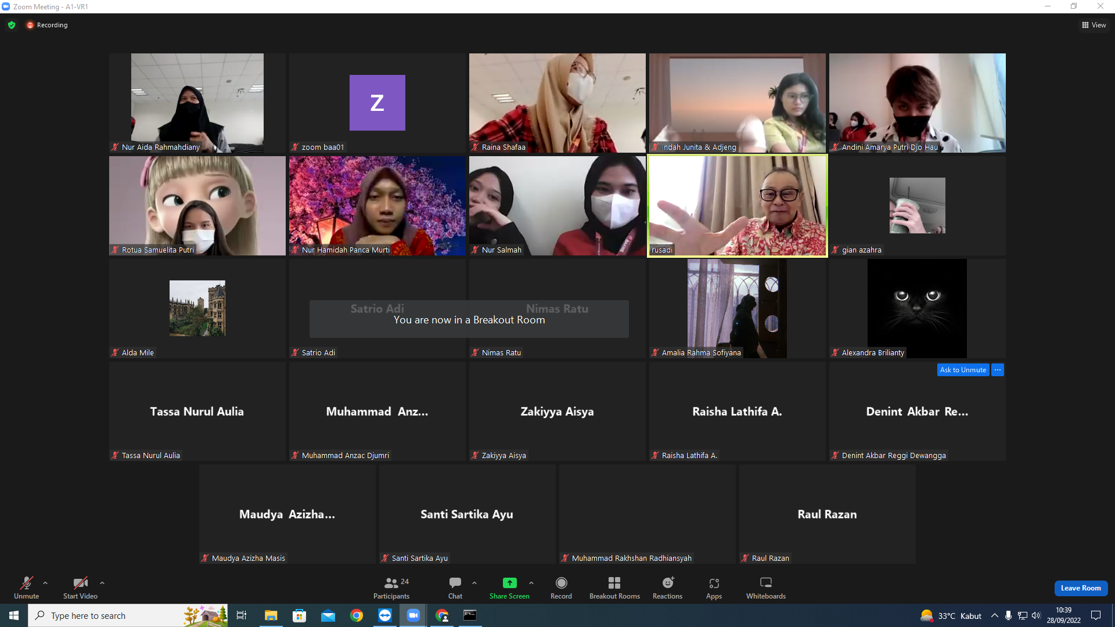Select Muhammad Anzac Djumri's tile

click(x=377, y=411)
